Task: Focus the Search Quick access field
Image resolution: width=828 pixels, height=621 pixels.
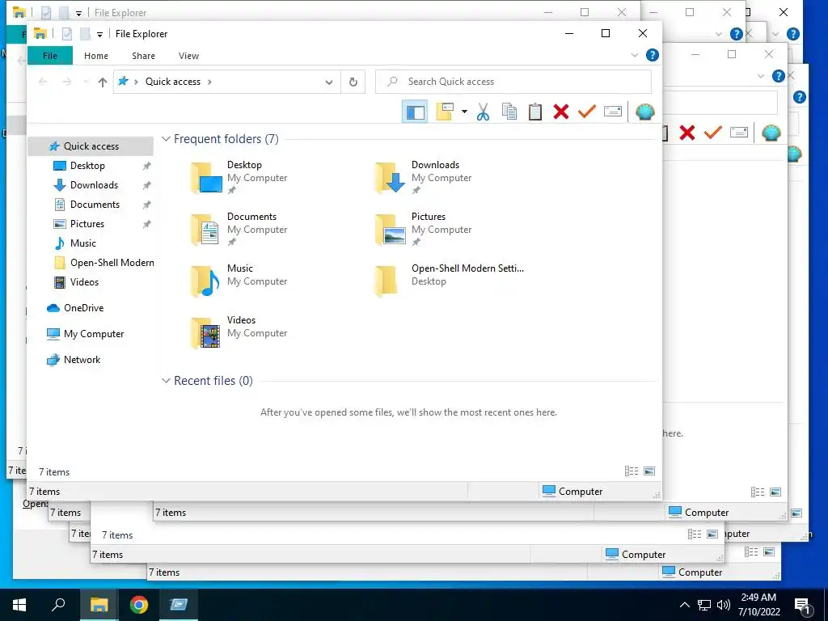Action: click(x=513, y=82)
